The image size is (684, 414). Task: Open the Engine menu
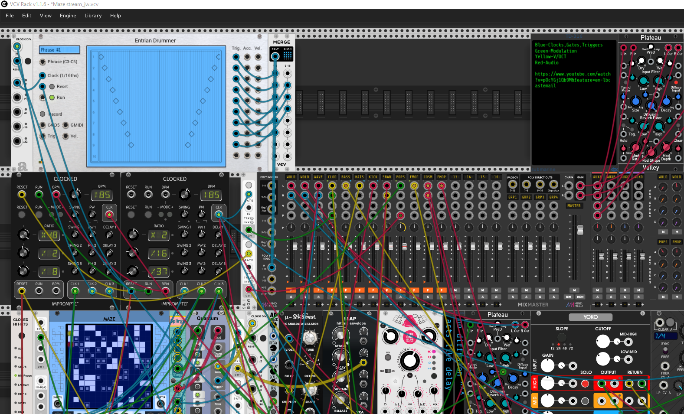[68, 16]
